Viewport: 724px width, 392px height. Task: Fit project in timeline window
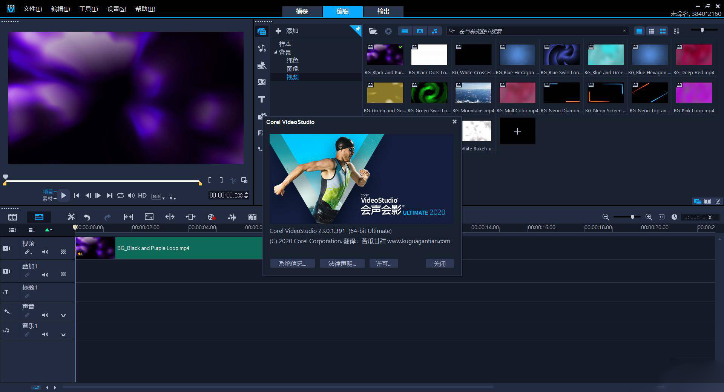[x=661, y=217]
